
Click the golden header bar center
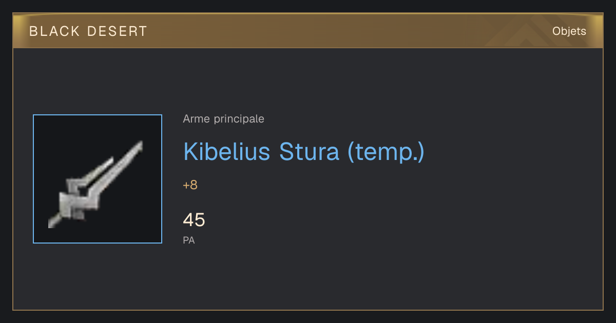[308, 31]
